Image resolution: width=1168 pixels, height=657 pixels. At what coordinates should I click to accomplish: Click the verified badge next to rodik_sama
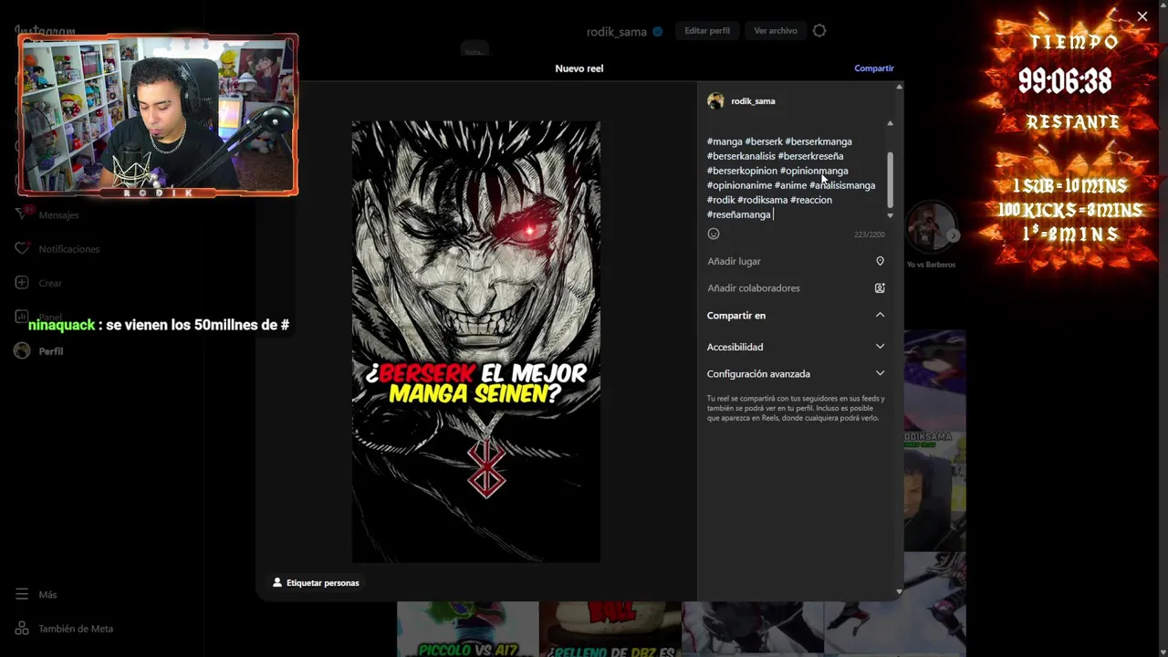[657, 32]
